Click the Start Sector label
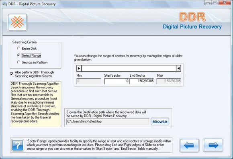This screenshot has width=233, height=159. 112,75
